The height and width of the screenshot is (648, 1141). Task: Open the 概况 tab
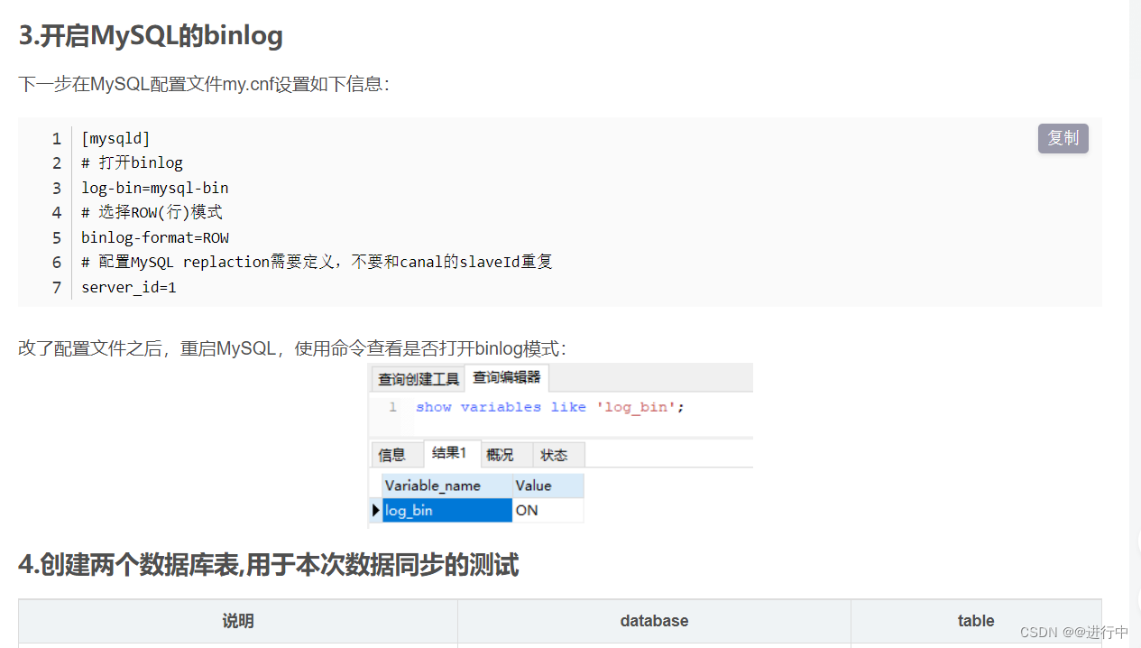point(500,455)
